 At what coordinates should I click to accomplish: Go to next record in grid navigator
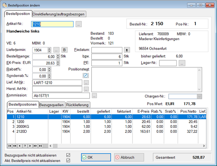point(30,146)
